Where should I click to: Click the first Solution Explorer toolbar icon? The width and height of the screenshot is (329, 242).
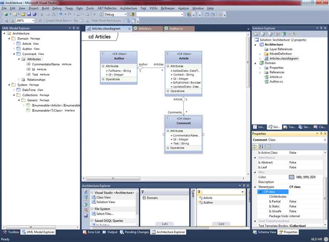click(x=256, y=34)
